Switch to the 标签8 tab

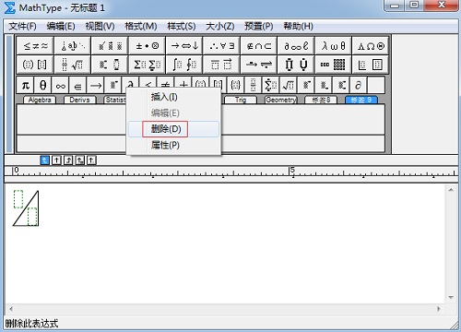(321, 100)
